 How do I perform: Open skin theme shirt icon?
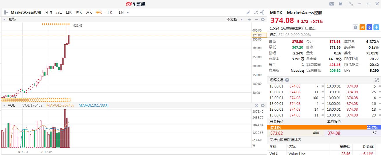pyautogui.click(x=340, y=4)
